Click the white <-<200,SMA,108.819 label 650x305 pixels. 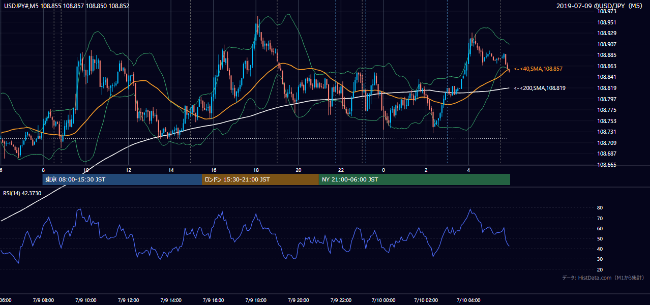click(540, 88)
